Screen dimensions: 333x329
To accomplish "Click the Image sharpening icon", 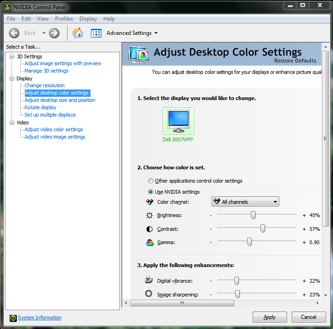I will point(149,294).
